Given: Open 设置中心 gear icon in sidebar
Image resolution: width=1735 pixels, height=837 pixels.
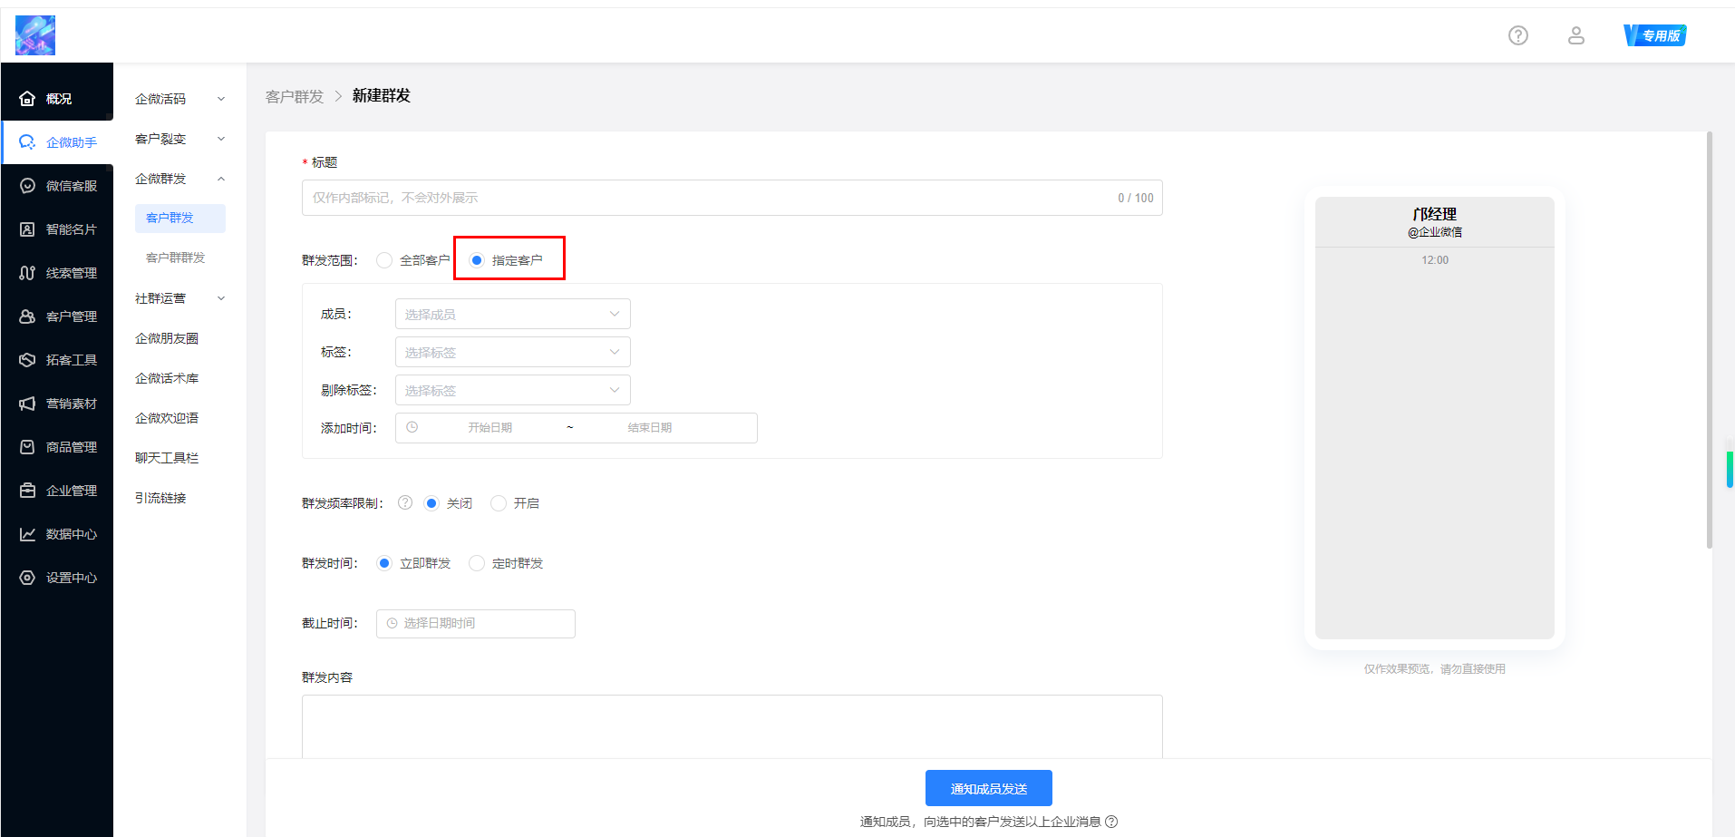Looking at the screenshot, I should (x=27, y=578).
